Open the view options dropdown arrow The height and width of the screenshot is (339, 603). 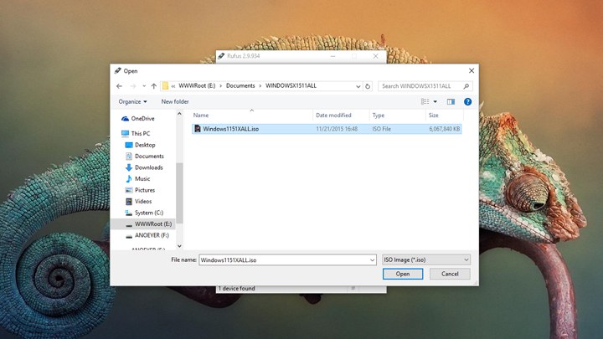pos(435,101)
